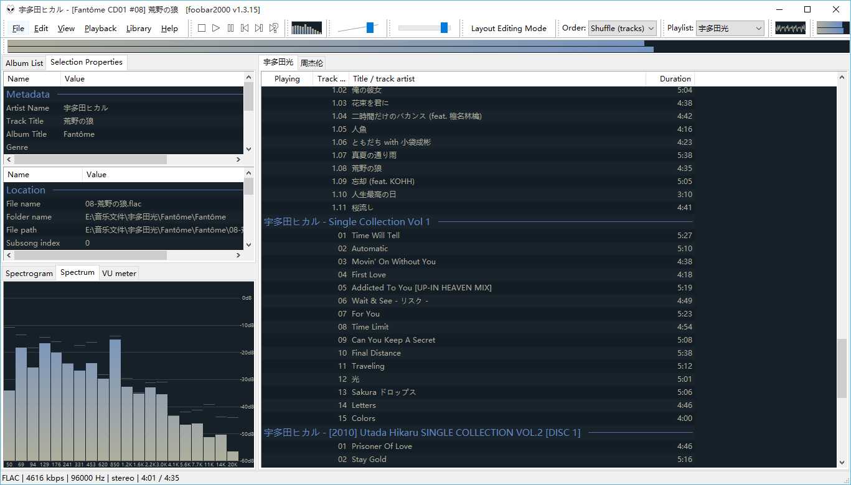Select track 01 Time Will Tell
Image resolution: width=851 pixels, height=485 pixels.
coord(477,235)
